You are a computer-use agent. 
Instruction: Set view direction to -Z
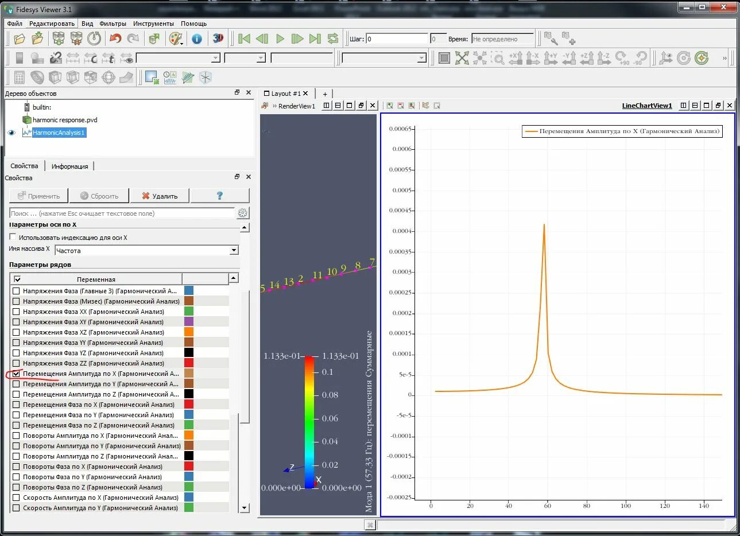point(604,58)
